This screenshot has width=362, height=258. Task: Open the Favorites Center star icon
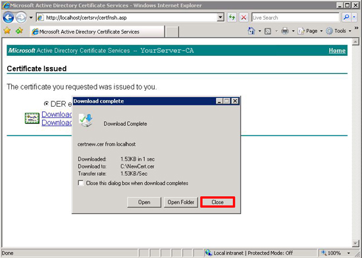[x=7, y=30]
